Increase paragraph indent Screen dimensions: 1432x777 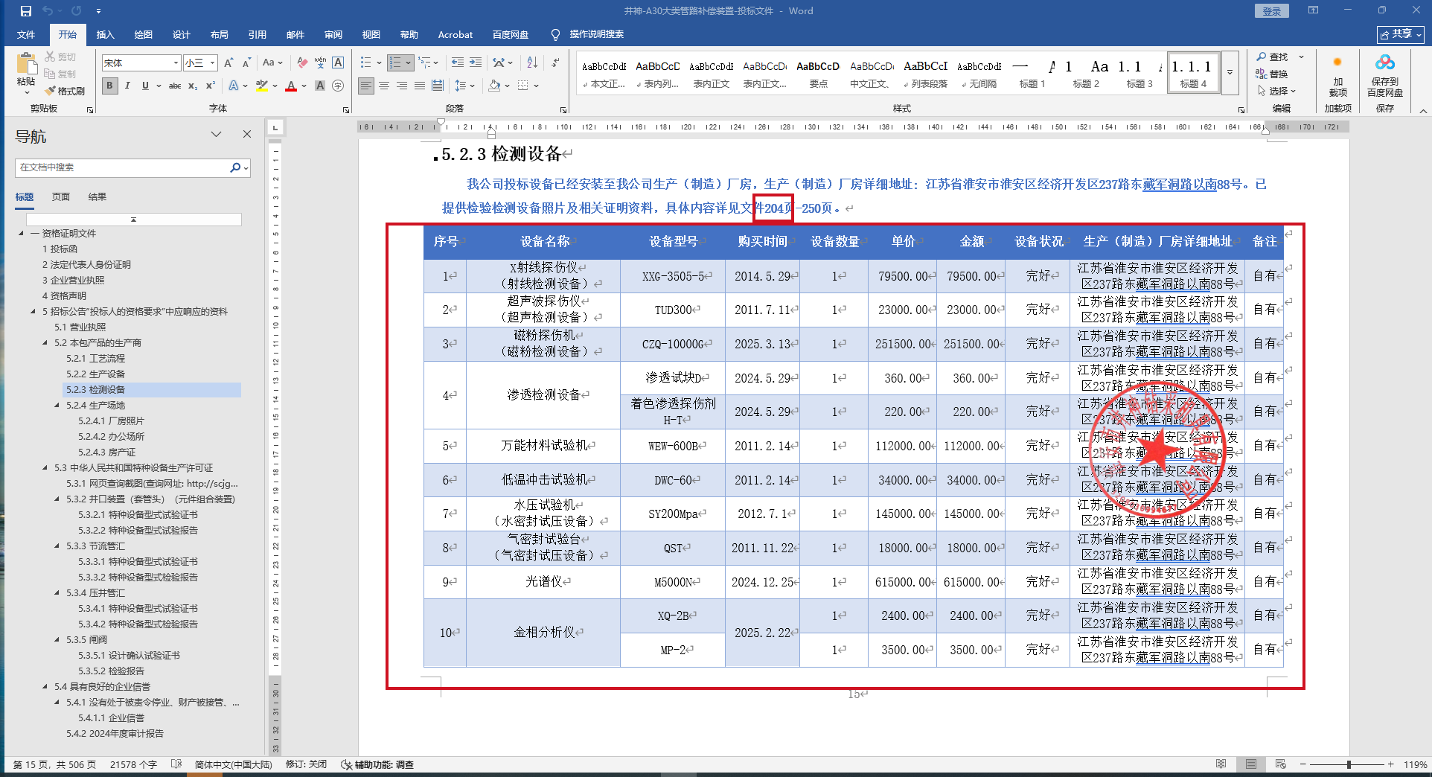[476, 63]
